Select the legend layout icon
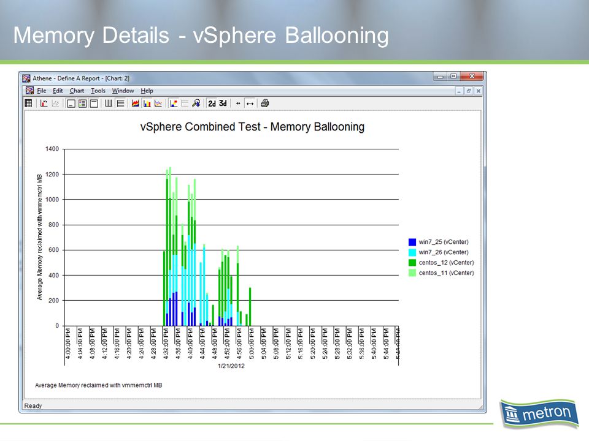Image resolution: width=589 pixels, height=441 pixels. (82, 104)
